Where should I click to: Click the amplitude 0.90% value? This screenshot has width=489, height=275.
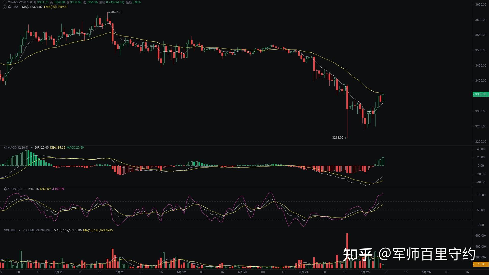137,2
